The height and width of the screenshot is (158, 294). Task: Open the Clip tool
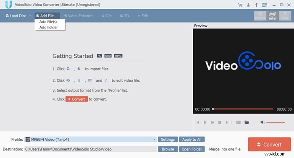click(107, 16)
